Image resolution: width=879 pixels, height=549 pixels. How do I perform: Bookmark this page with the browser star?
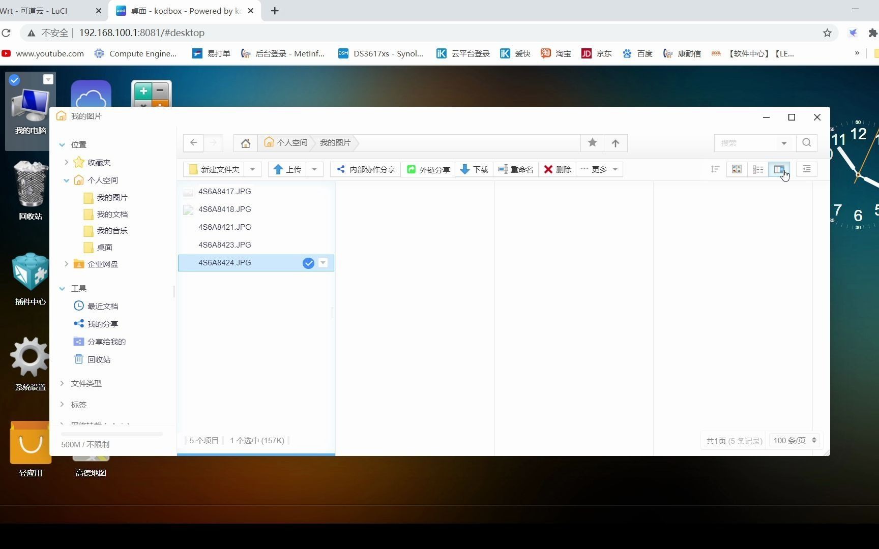click(x=827, y=33)
